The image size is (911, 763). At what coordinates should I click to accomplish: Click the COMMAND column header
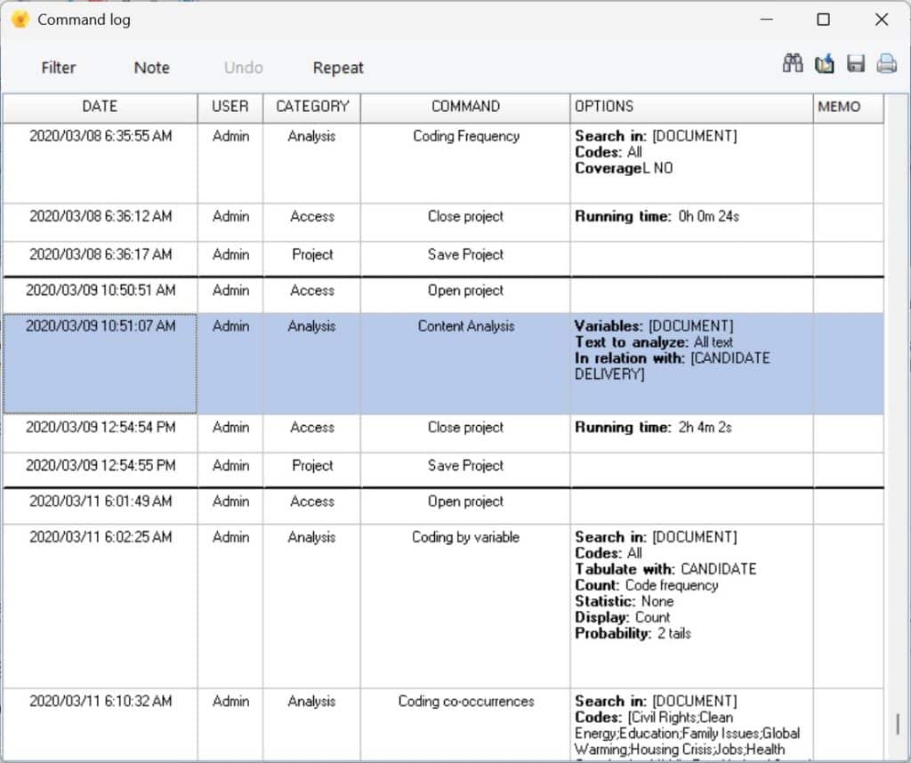coord(465,107)
